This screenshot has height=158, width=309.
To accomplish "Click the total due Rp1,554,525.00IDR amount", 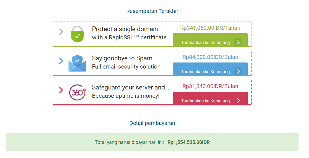I will [x=189, y=142].
